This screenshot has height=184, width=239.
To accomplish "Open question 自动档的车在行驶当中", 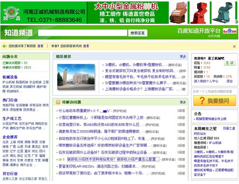I will click(x=103, y=138).
